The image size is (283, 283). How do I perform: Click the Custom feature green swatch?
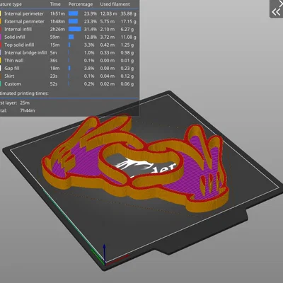pyautogui.click(x=1, y=83)
